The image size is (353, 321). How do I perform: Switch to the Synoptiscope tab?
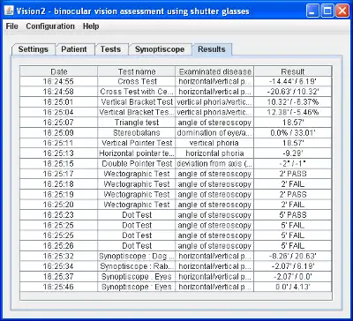(160, 49)
